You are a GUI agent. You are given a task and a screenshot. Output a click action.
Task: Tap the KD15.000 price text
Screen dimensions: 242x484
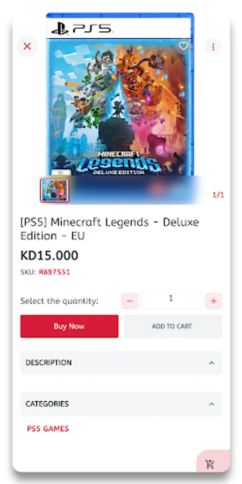(49, 255)
